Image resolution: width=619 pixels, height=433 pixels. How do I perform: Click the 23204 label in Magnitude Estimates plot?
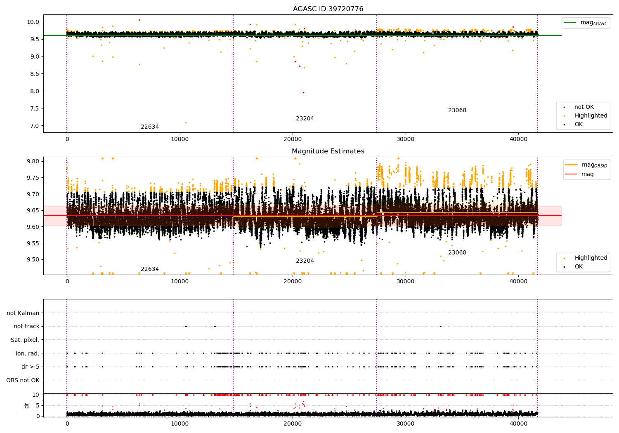pyautogui.click(x=305, y=261)
